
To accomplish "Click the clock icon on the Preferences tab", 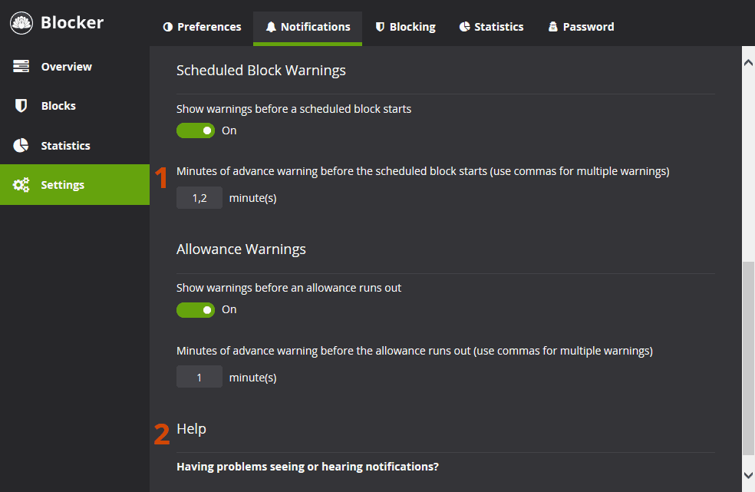I will click(167, 26).
